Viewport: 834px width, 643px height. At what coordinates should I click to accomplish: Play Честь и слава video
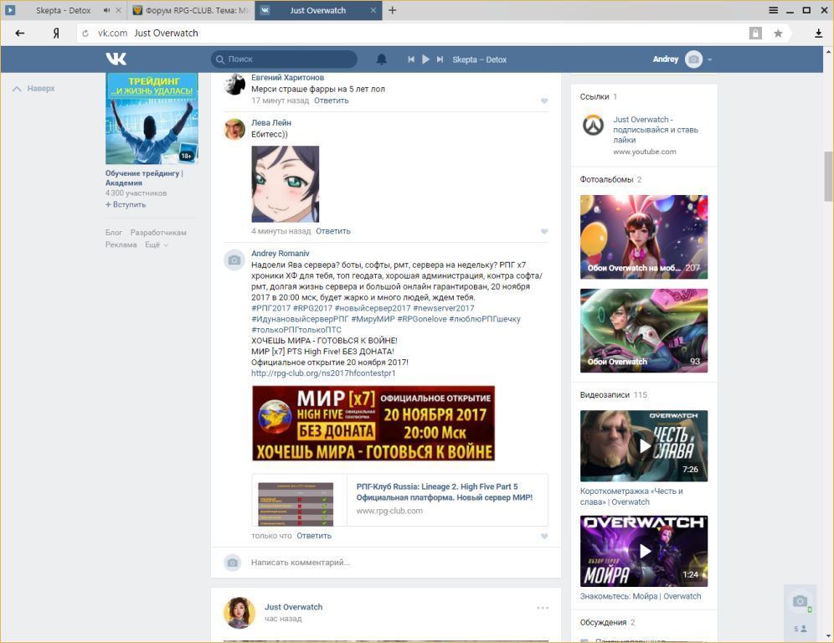pos(644,445)
